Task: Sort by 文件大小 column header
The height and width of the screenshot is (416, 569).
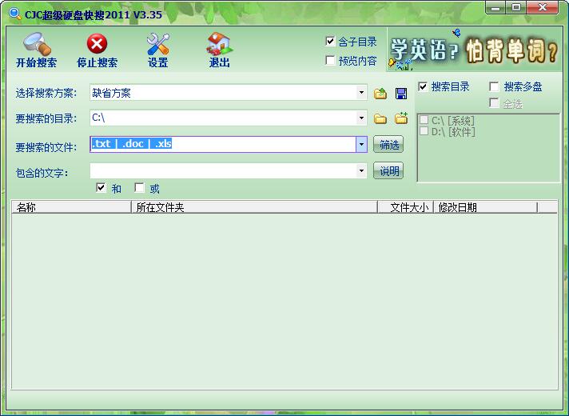Action: [x=405, y=207]
